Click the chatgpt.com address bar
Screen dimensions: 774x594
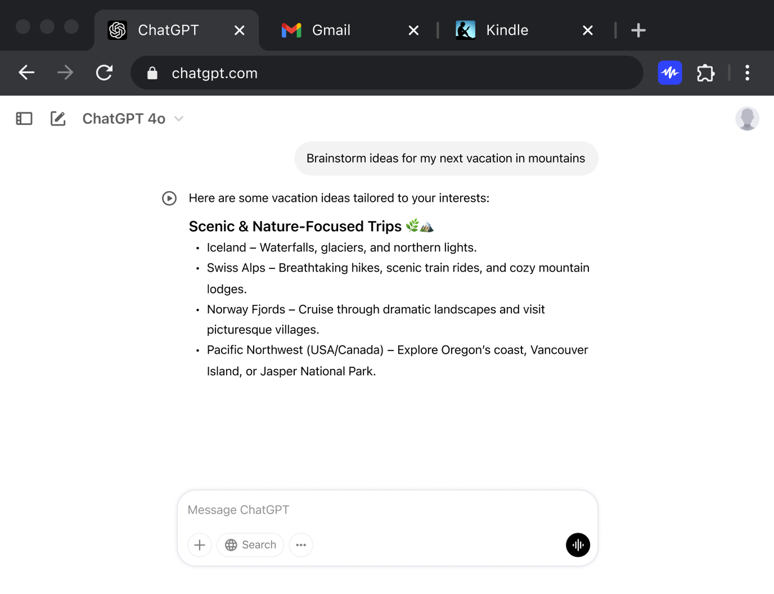[394, 73]
